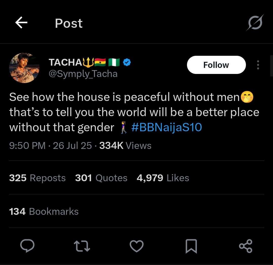Tap the repost arrows icon

coord(82,246)
